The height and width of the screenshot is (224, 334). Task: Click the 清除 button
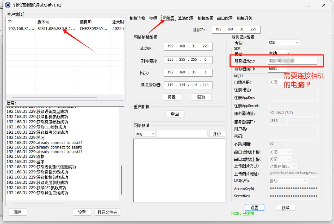click(x=17, y=212)
